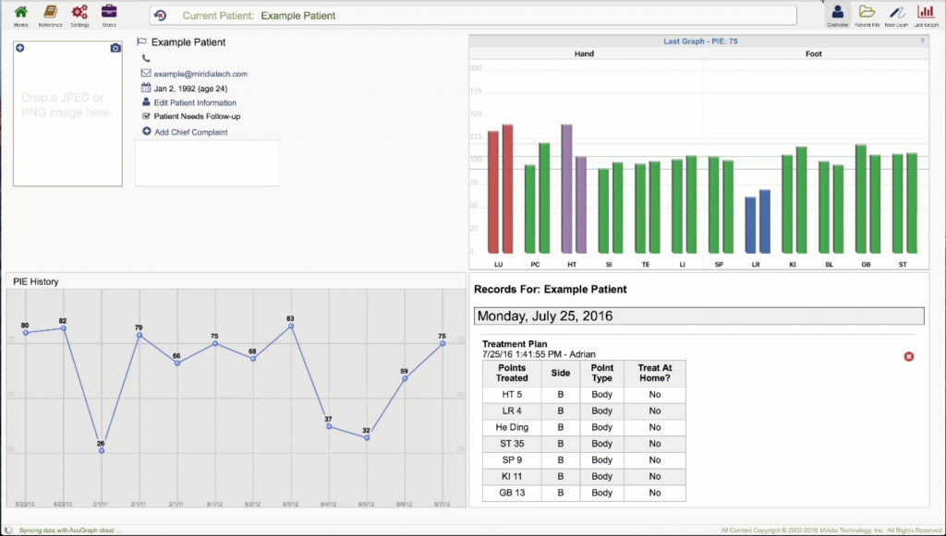
Task: Open the Home toolbar icon
Action: pyautogui.click(x=20, y=16)
